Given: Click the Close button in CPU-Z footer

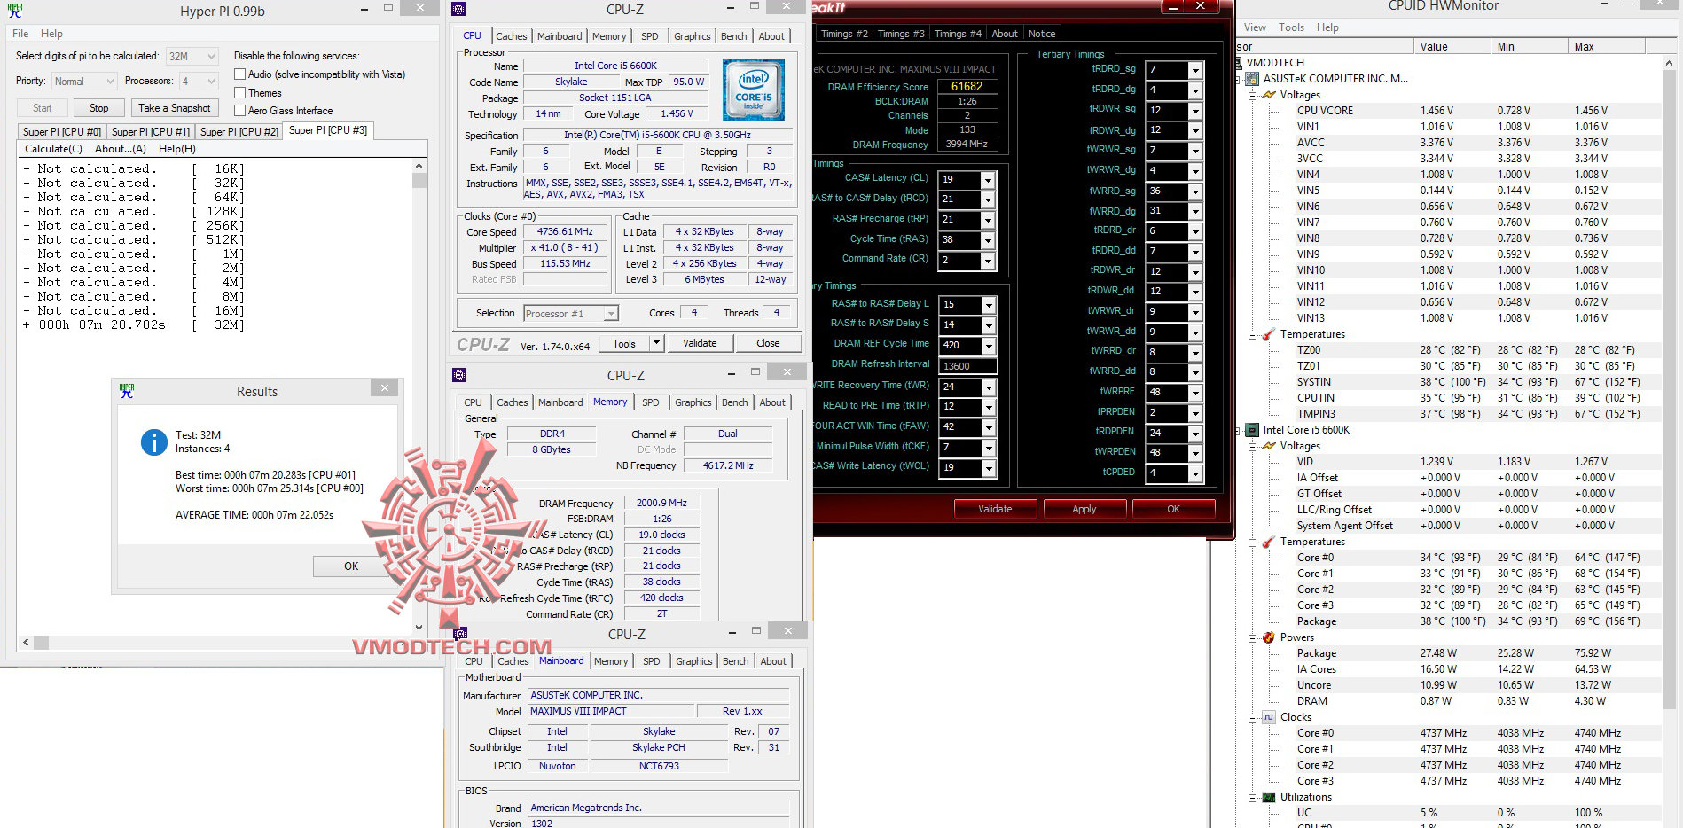Looking at the screenshot, I should pyautogui.click(x=768, y=343).
